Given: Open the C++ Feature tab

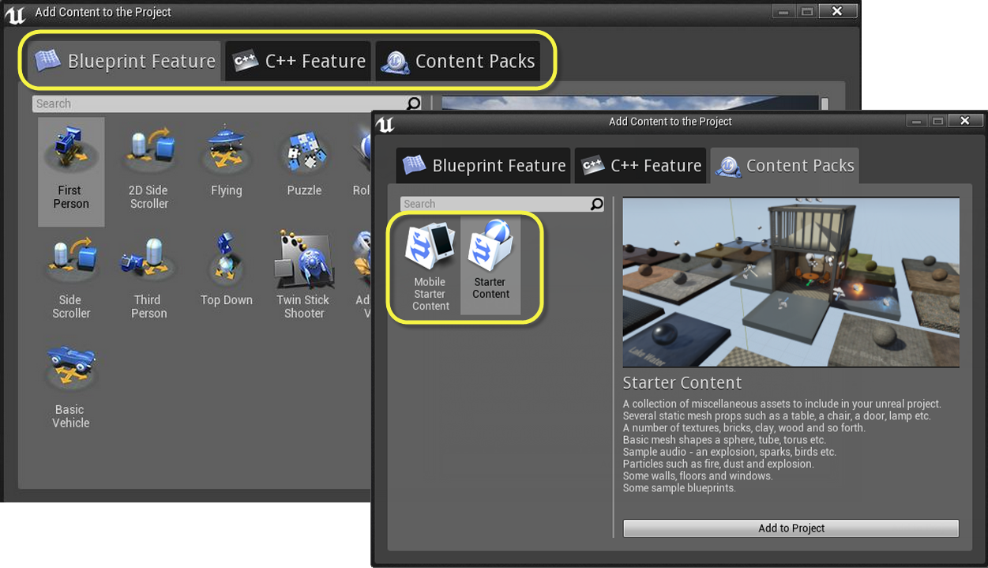Looking at the screenshot, I should [640, 165].
